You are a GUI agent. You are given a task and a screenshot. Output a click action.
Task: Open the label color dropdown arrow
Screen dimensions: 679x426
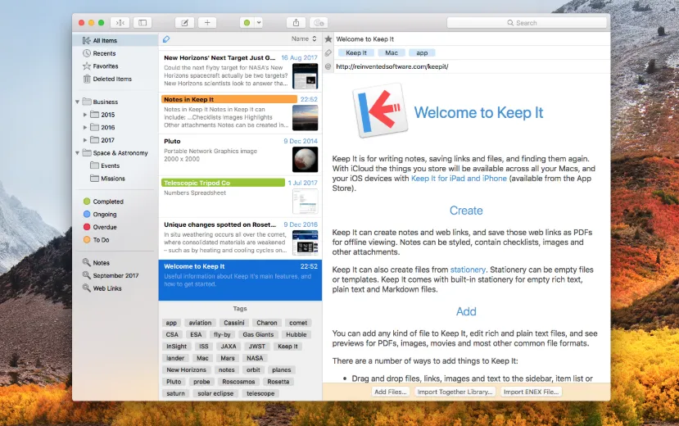click(259, 22)
